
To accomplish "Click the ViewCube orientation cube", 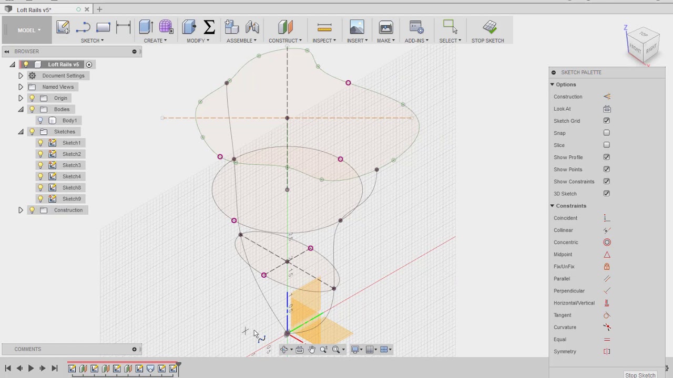I will click(x=644, y=46).
